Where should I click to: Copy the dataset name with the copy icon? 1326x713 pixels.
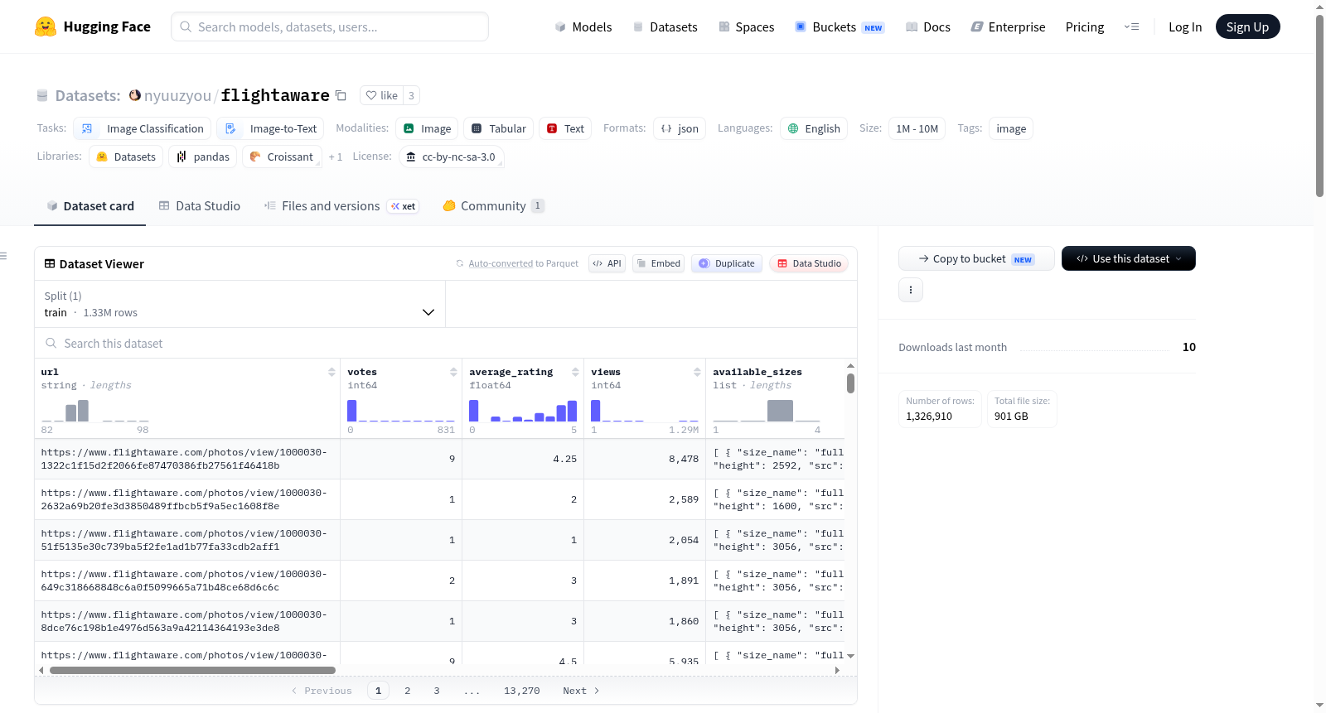(341, 95)
